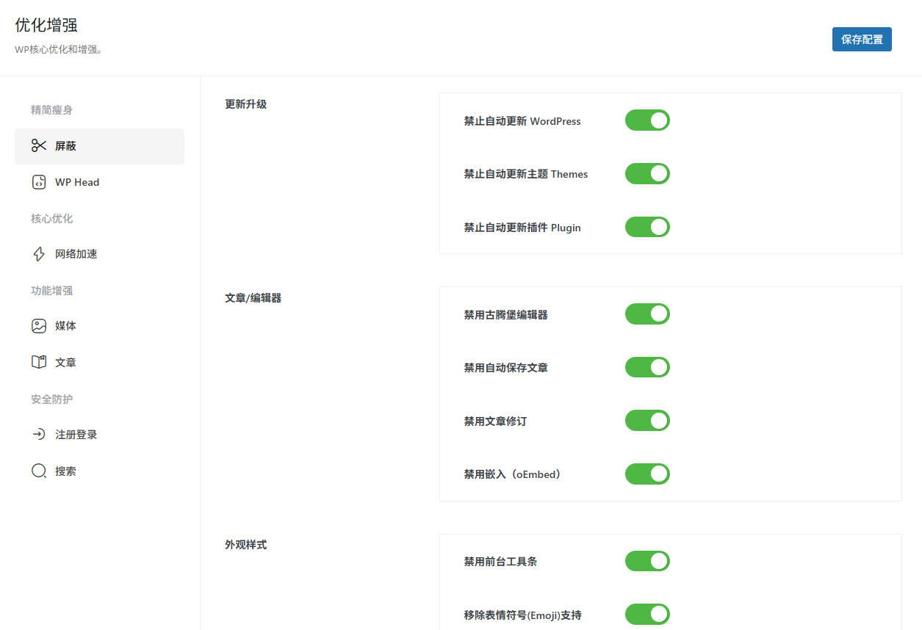The height and width of the screenshot is (630, 922).
Task: Toggle 禁用嵌入 (oEmbed) switch
Action: [x=647, y=474]
